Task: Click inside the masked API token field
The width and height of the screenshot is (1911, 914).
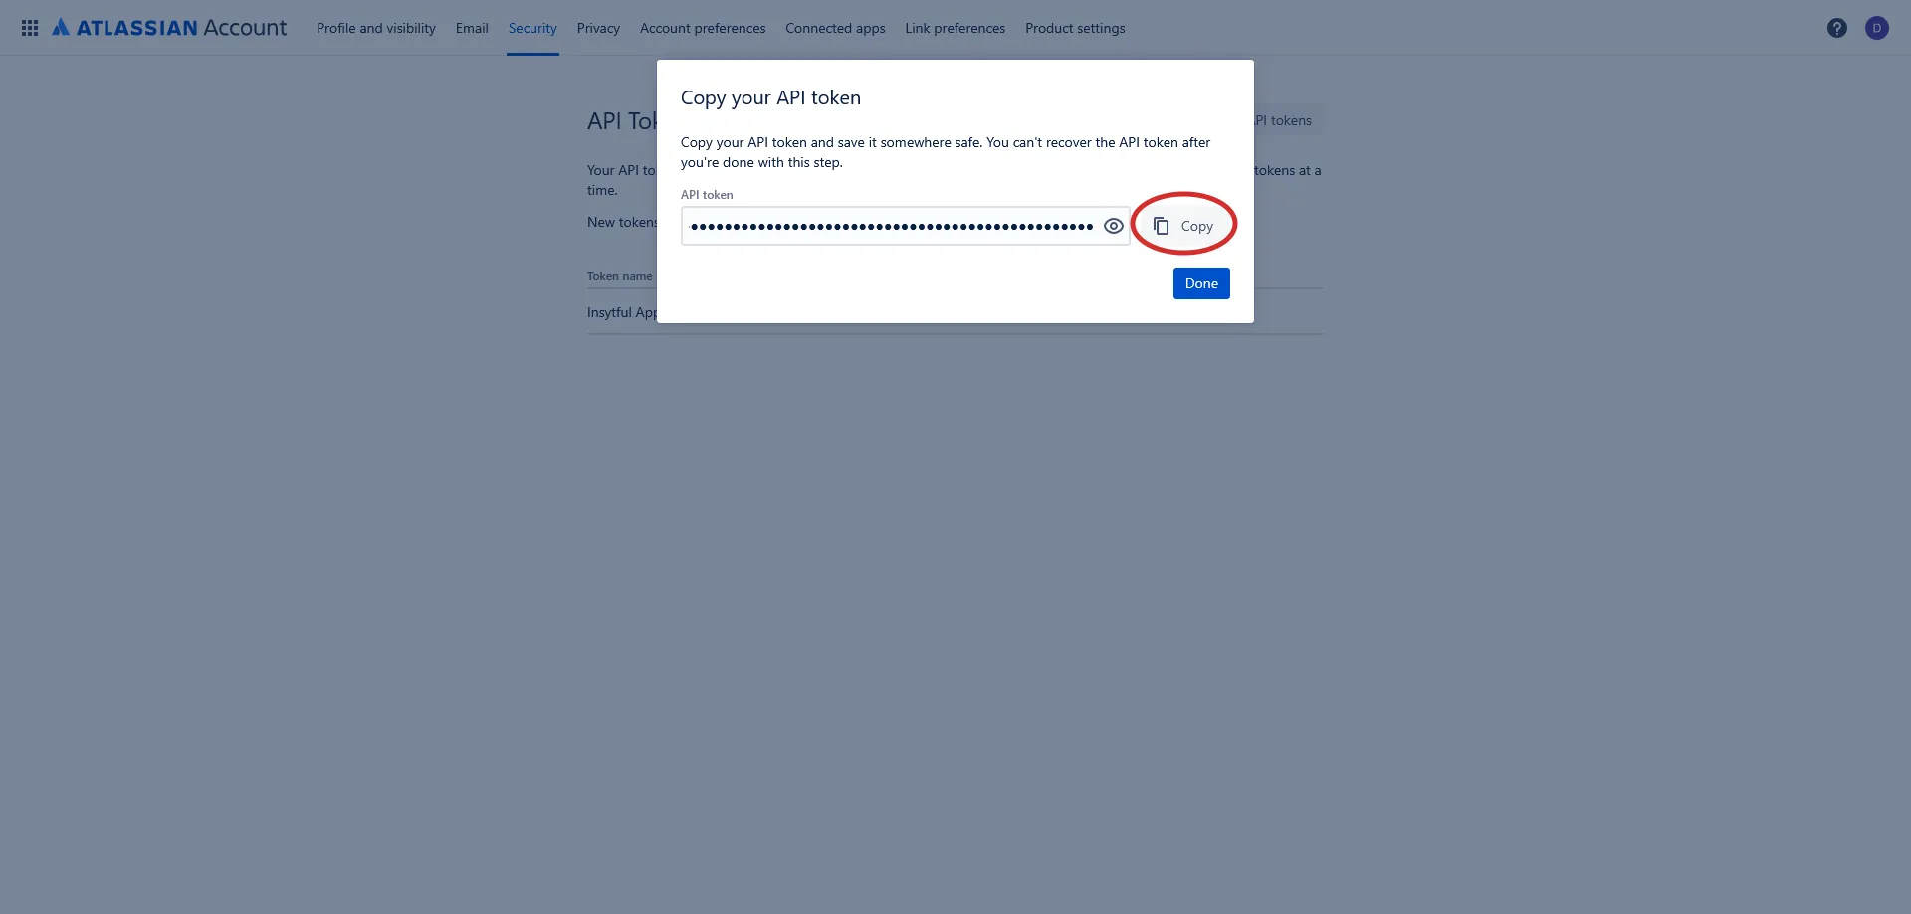Action: click(x=891, y=226)
